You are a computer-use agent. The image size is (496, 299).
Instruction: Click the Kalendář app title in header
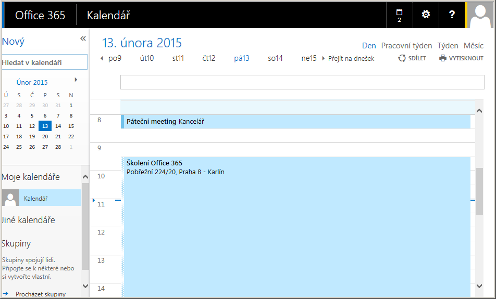pyautogui.click(x=108, y=15)
